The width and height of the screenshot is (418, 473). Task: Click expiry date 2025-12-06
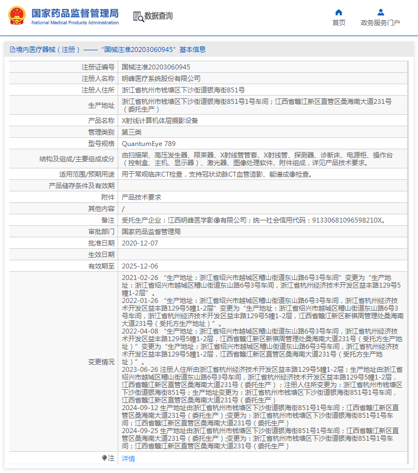[140, 266]
